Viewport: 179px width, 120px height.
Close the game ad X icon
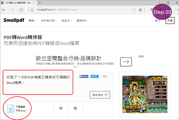166,77
